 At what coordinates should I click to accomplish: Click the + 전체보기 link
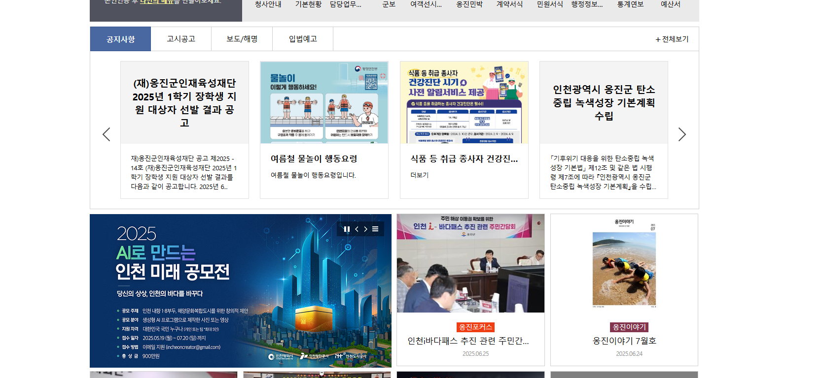click(672, 39)
